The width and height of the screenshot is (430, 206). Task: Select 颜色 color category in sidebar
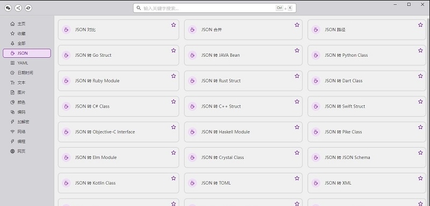point(27,102)
